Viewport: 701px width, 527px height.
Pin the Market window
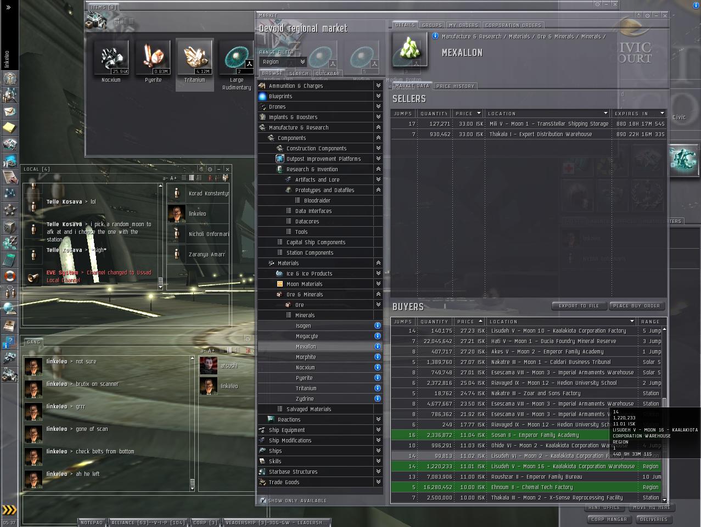[x=647, y=15]
